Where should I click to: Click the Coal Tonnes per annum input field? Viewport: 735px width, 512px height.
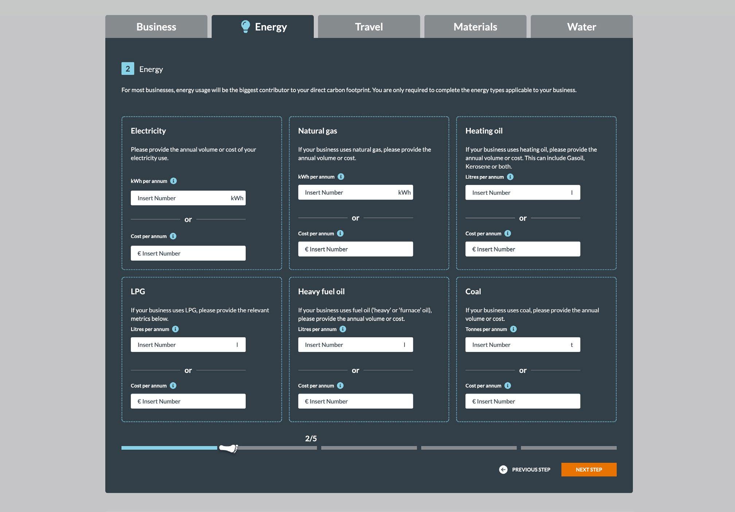coord(517,345)
